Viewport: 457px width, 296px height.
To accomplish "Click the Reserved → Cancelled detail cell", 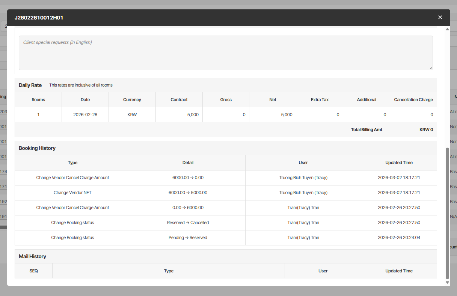I will pos(188,223).
